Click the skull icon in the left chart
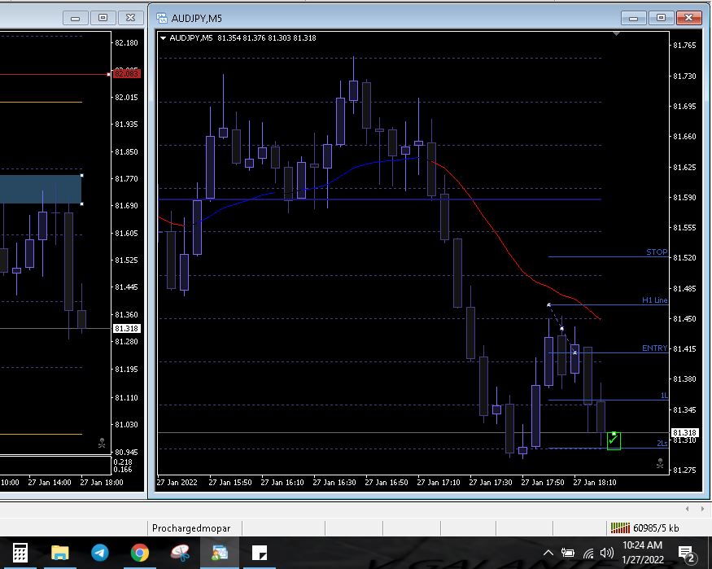Image resolution: width=712 pixels, height=569 pixels. [x=102, y=444]
